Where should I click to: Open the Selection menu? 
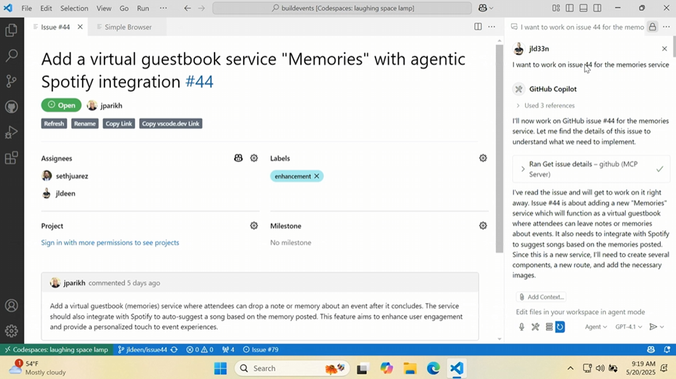pyautogui.click(x=74, y=8)
